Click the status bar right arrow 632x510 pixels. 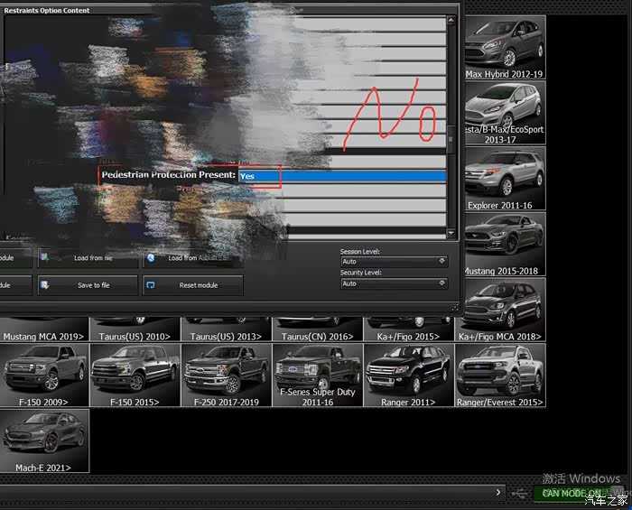tap(498, 493)
